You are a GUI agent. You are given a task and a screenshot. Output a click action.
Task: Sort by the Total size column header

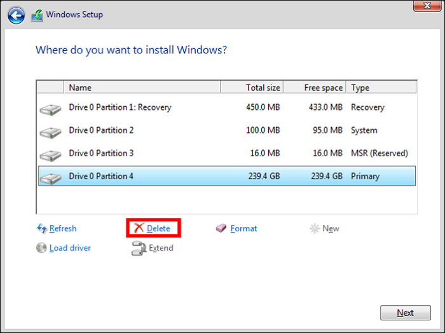pos(252,87)
